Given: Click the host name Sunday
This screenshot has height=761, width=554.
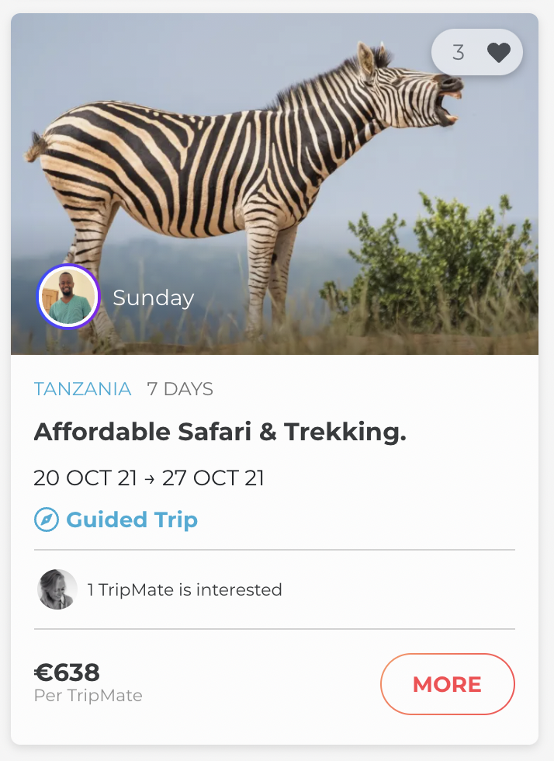Looking at the screenshot, I should tap(154, 298).
